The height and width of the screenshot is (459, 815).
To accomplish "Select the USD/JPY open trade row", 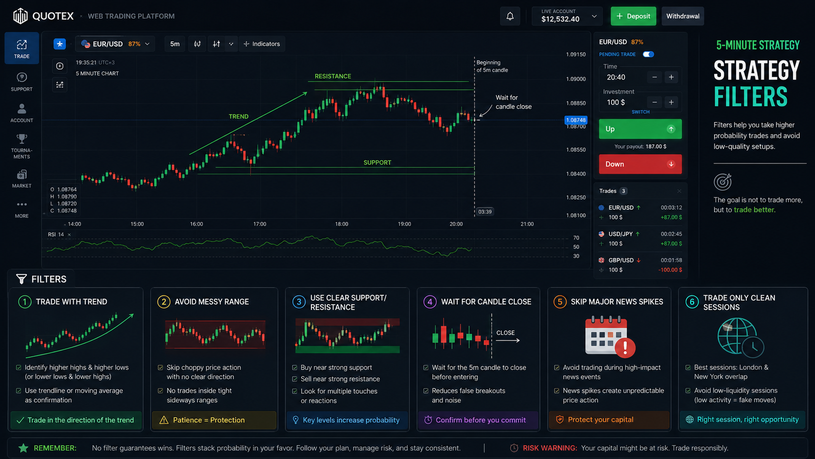I will coord(640,239).
